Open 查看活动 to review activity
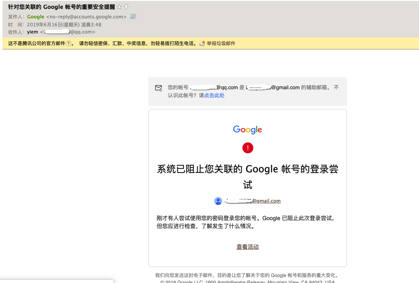Screen dimensions: 419x283 coord(248,247)
